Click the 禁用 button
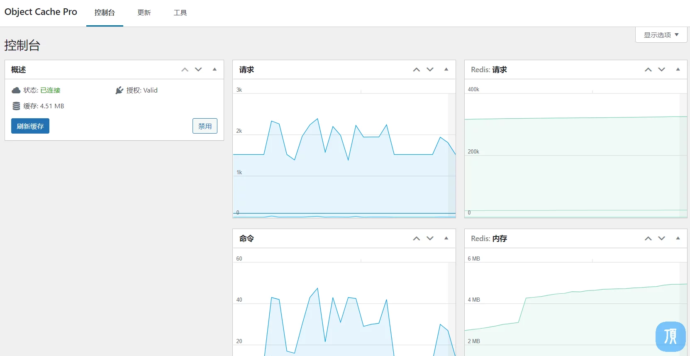The height and width of the screenshot is (356, 690). tap(205, 126)
